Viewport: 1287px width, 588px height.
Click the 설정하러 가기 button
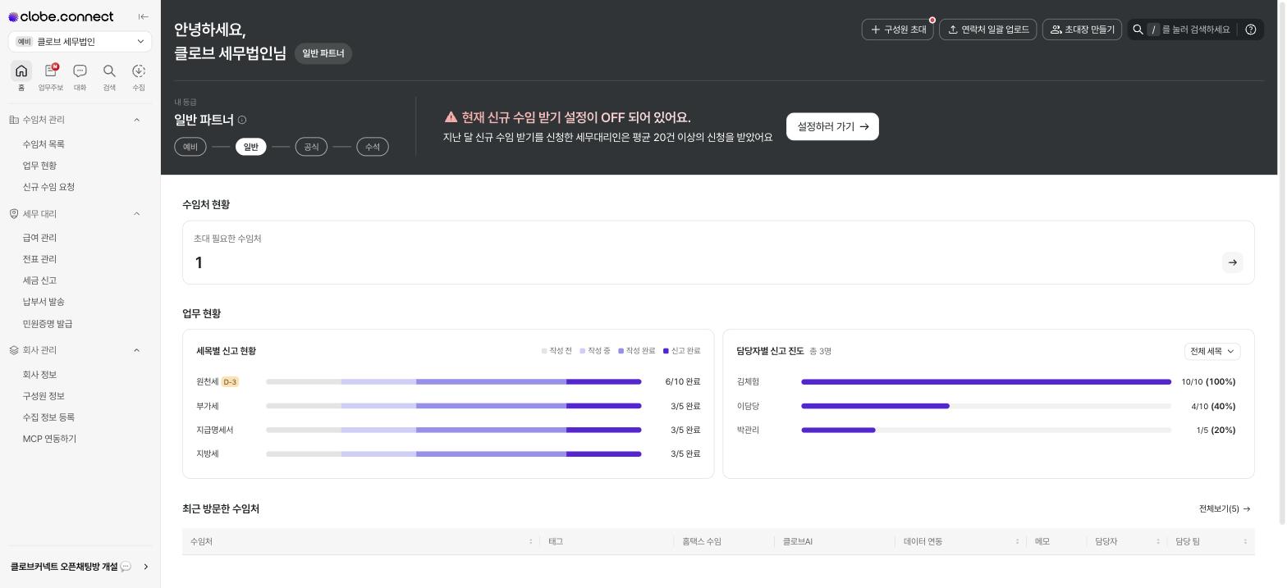click(832, 126)
